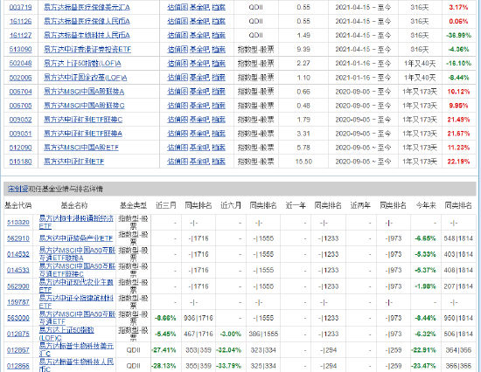Open 易方达中证红利ETF联接A fund link

[83, 134]
